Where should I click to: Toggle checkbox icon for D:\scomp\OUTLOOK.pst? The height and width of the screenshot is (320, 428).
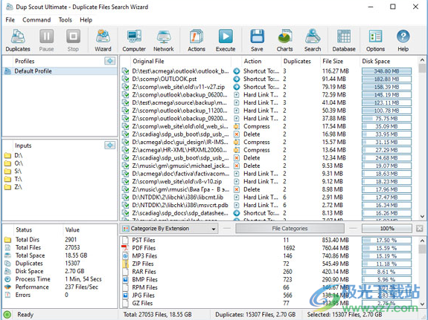click(125, 79)
